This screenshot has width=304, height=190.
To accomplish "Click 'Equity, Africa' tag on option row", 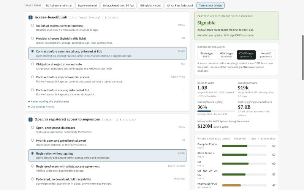I will (177, 77).
